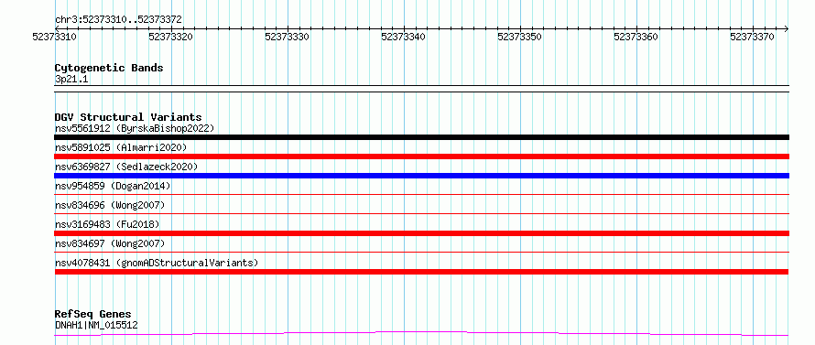Open the DNAH1|NM_015512 gene label
The width and height of the screenshot is (815, 345).
[96, 325]
